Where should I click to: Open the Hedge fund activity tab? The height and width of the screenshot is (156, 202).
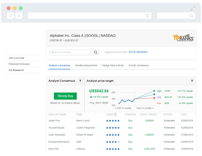[113, 65]
